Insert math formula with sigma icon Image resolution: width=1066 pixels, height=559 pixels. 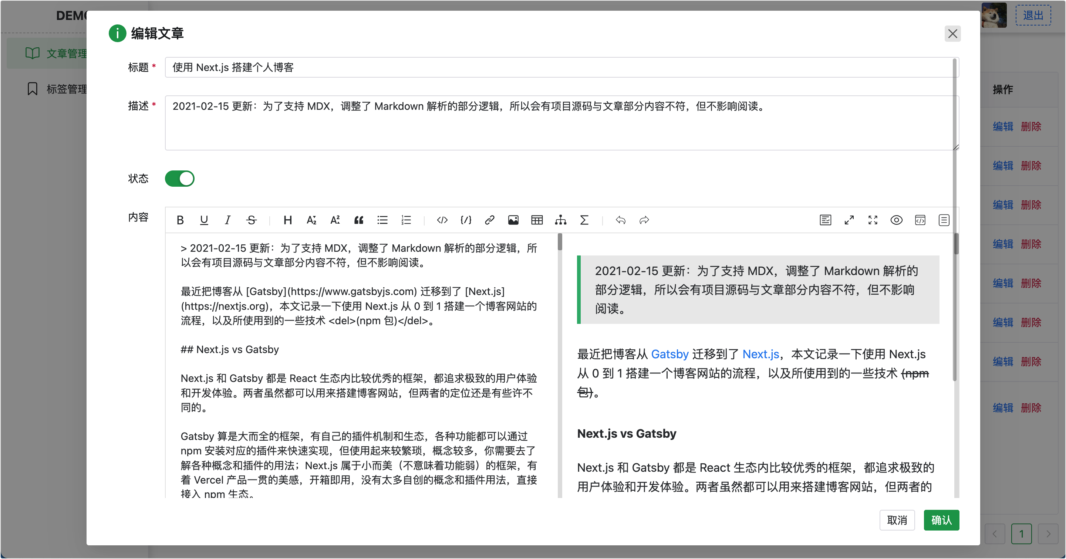(x=584, y=220)
